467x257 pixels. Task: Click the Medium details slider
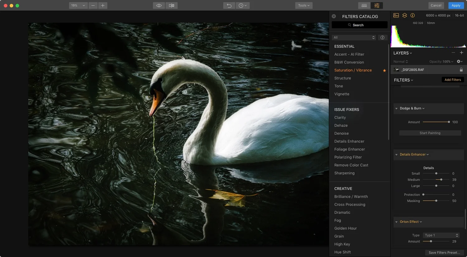coord(436,180)
